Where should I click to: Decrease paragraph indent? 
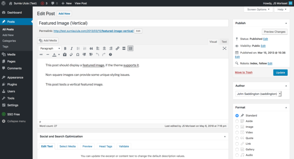coord(84,54)
